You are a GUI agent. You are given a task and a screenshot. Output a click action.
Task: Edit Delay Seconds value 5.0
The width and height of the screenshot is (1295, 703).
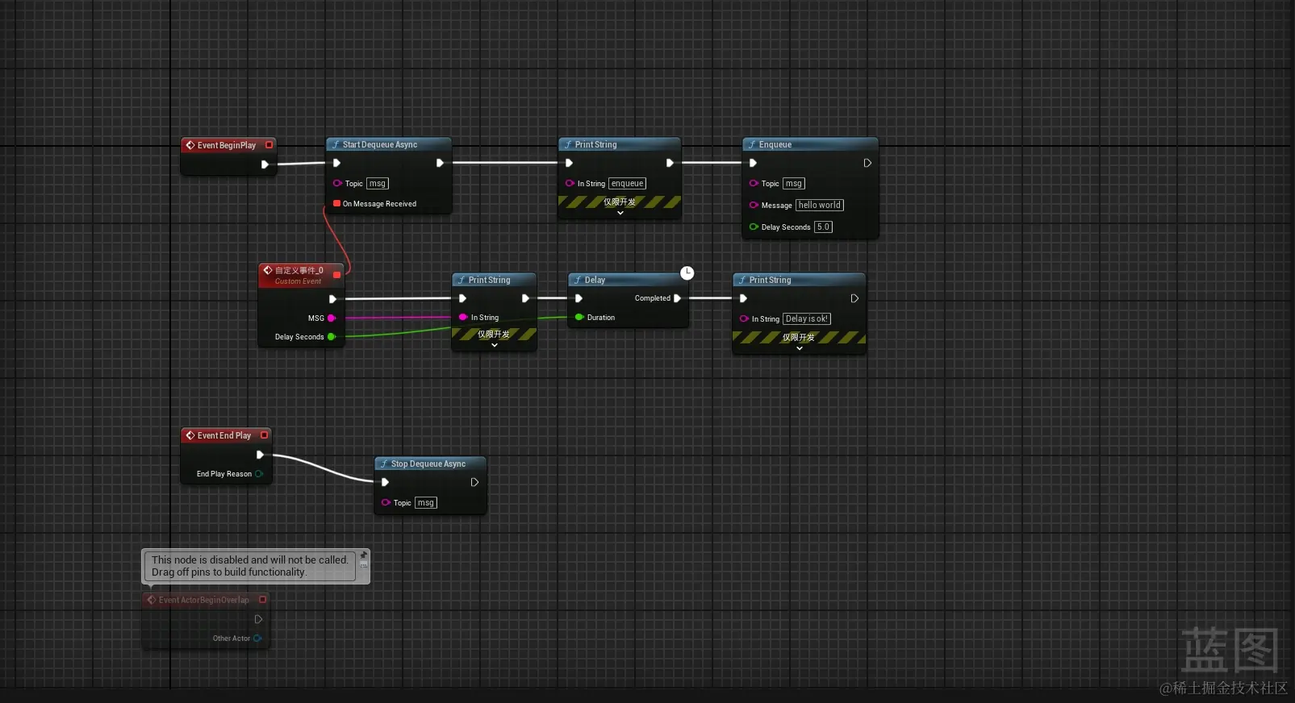coord(823,227)
